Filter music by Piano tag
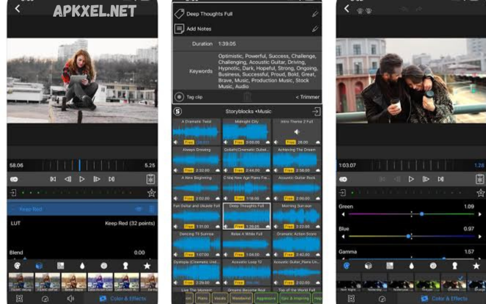This screenshot has height=304, width=486. pos(203,298)
